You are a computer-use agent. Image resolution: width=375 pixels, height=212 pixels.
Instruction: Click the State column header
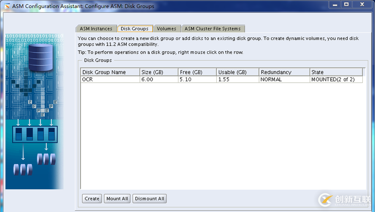pos(336,72)
